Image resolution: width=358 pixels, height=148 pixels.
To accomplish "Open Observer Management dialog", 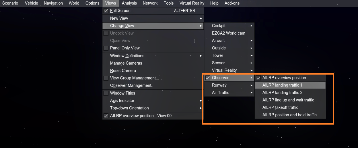I will 132,85.
